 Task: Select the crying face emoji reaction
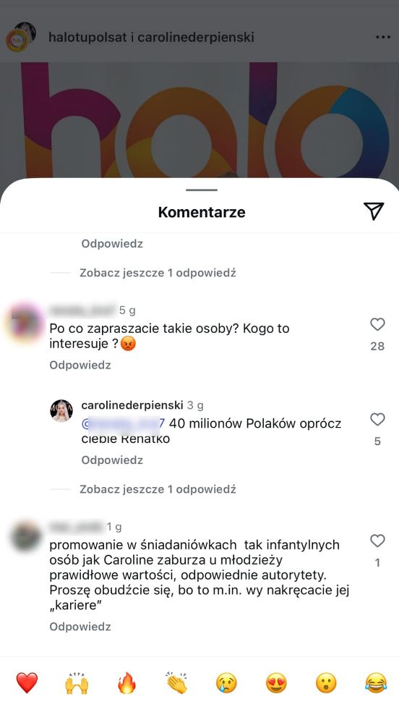[x=227, y=682]
